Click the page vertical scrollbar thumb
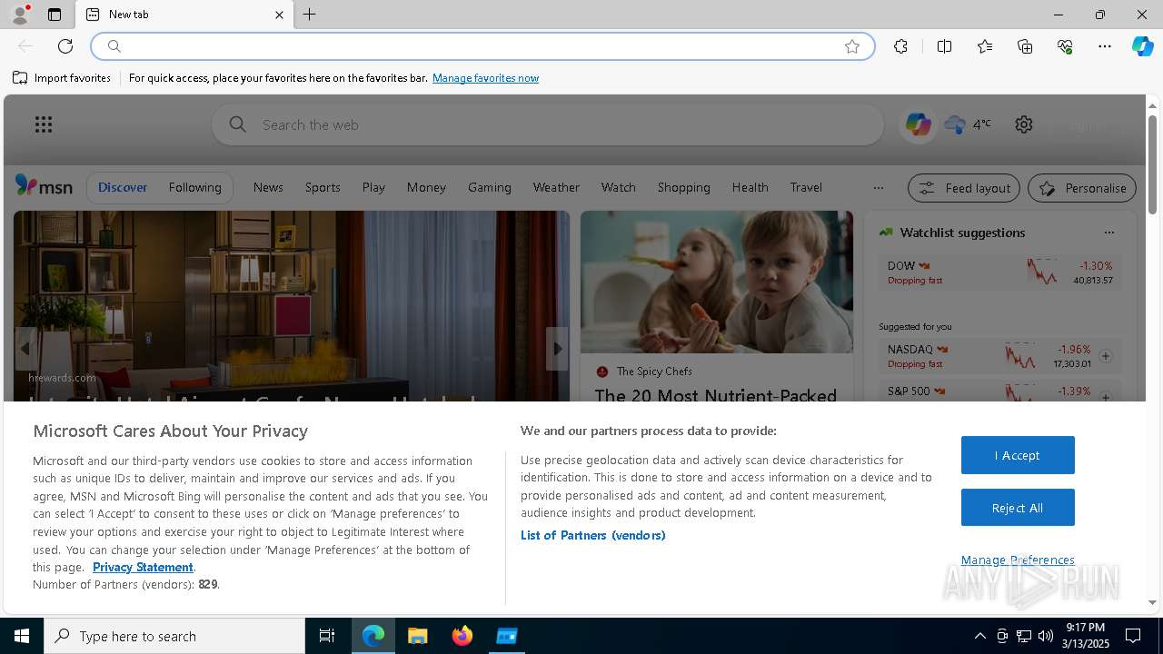Viewport: 1163px width, 654px height. [x=1152, y=164]
